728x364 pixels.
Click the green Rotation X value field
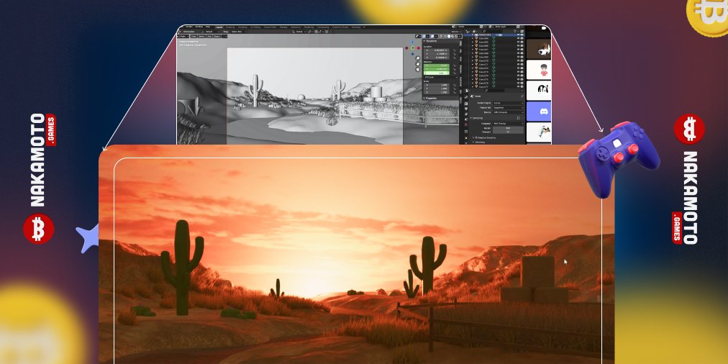coord(437,65)
